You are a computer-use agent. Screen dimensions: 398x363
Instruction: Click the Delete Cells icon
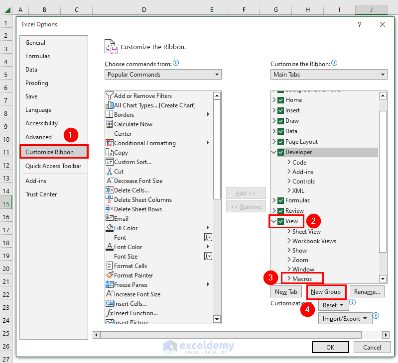point(110,190)
